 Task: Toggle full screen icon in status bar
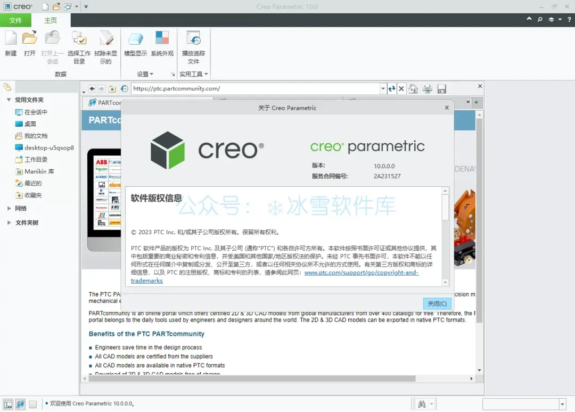pyautogui.click(x=32, y=405)
